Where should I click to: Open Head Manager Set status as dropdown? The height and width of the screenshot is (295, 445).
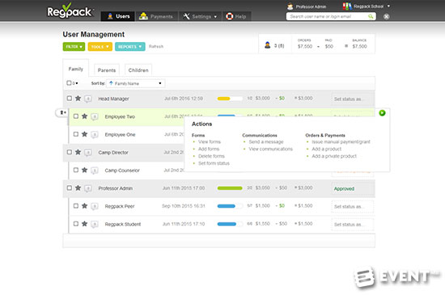point(352,99)
